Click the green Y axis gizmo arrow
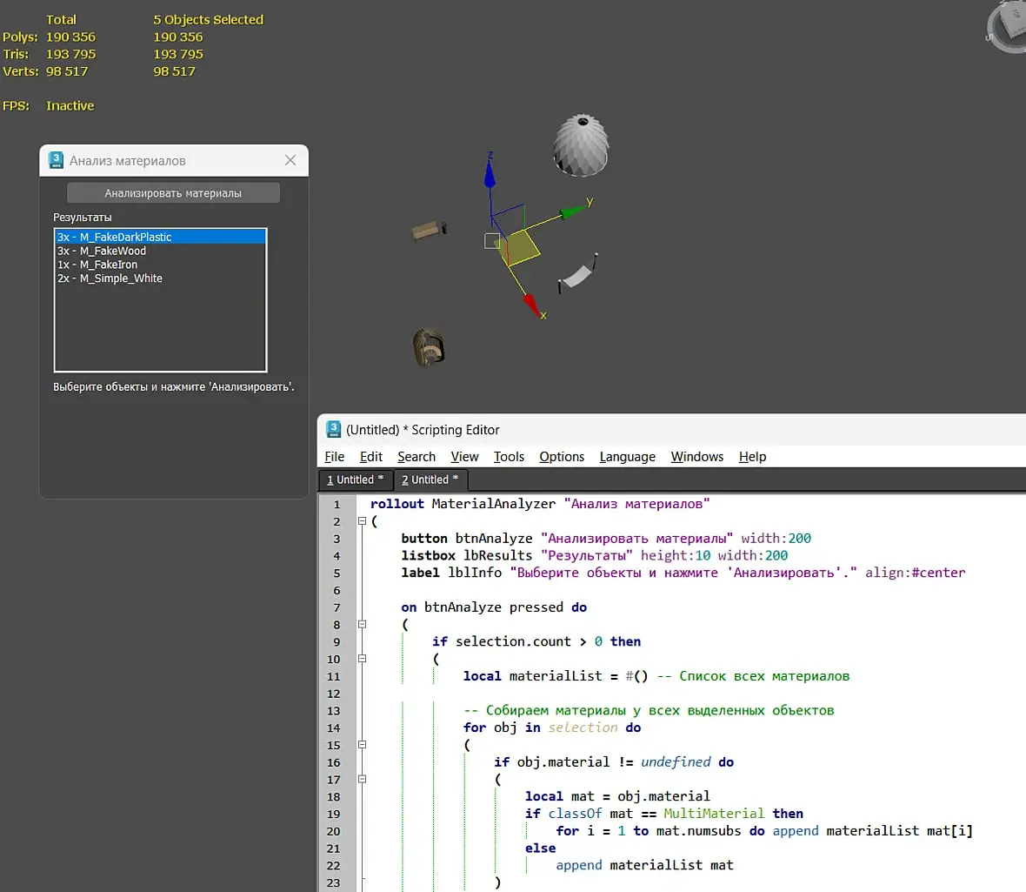 [571, 211]
